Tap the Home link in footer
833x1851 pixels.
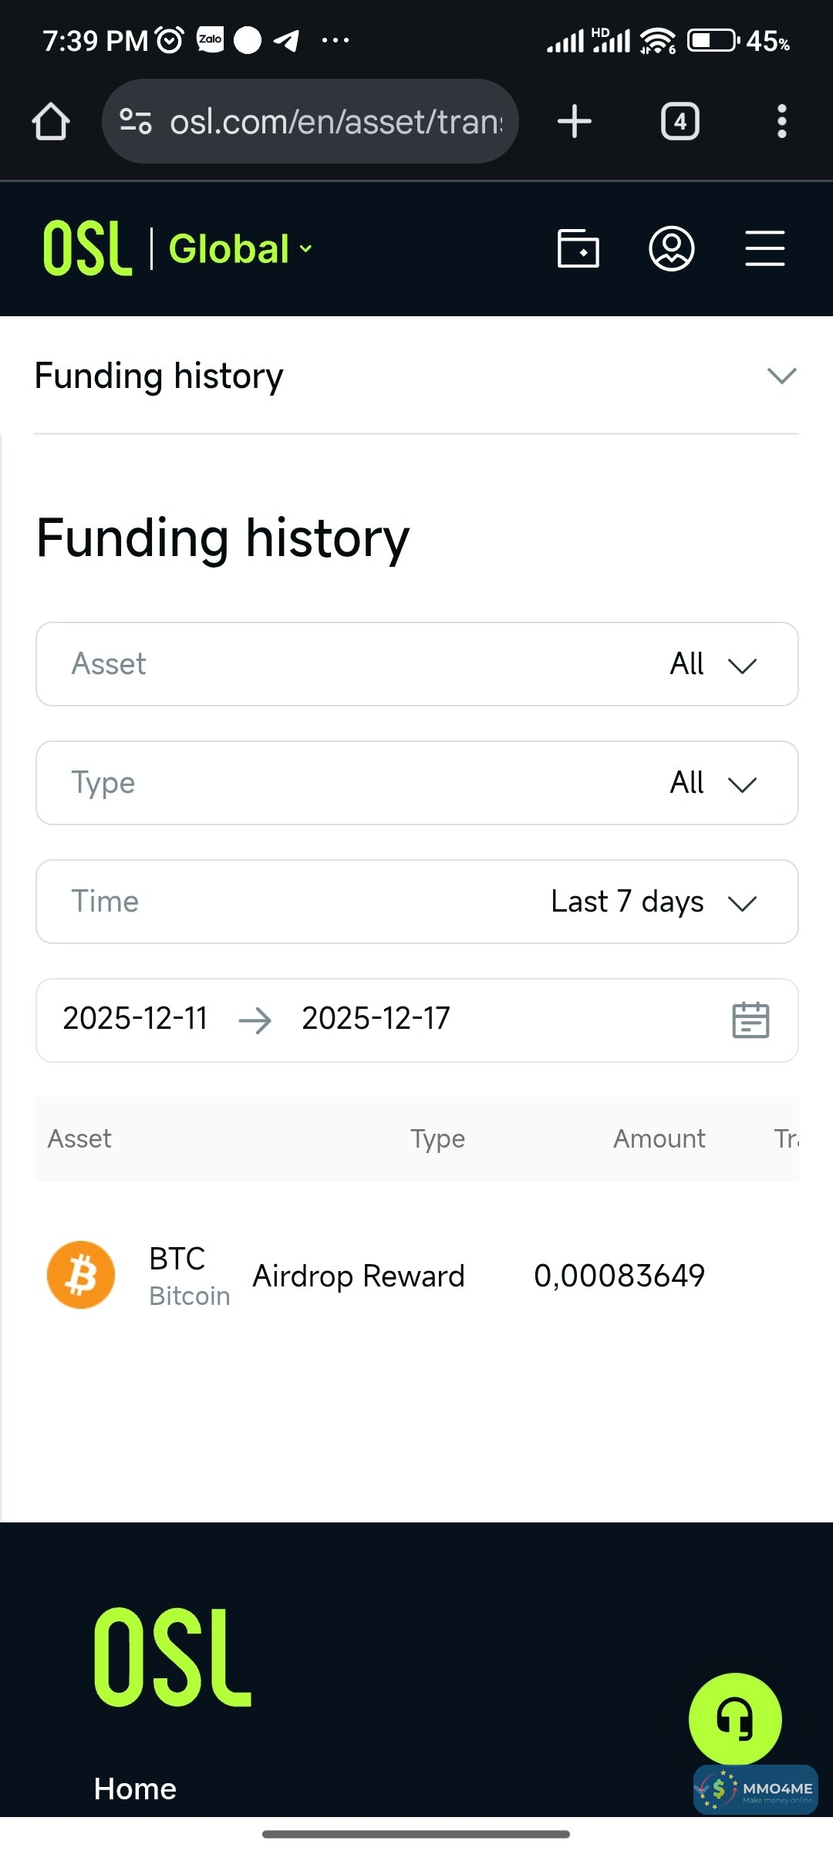click(135, 1789)
